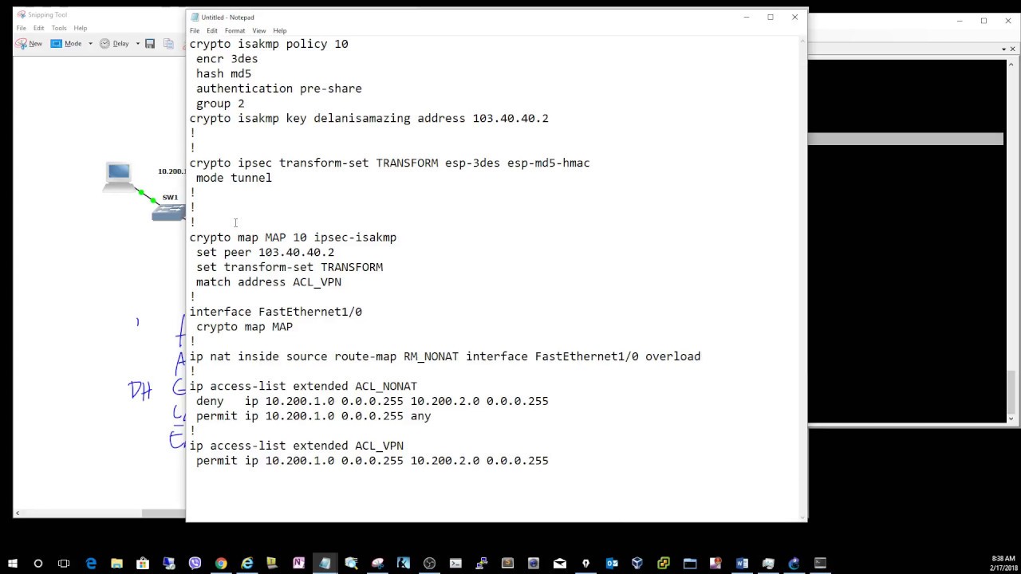Image resolution: width=1021 pixels, height=574 pixels.
Task: Open Internet Explorer from taskbar
Action: point(247,564)
